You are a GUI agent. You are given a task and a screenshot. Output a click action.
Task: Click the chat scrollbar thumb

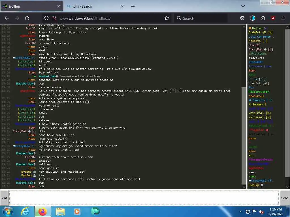tap(244, 136)
